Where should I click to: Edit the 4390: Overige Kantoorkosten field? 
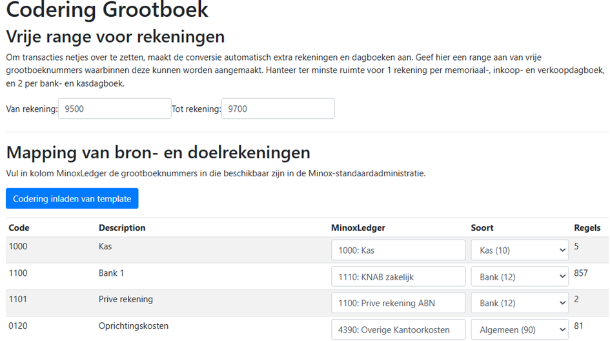point(398,330)
